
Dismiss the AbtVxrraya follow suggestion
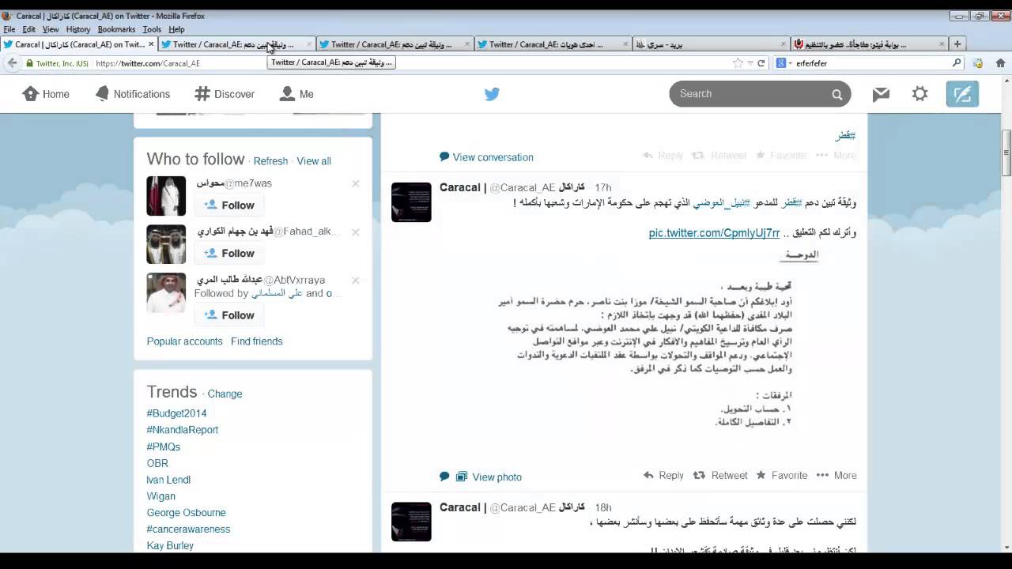pyautogui.click(x=356, y=280)
